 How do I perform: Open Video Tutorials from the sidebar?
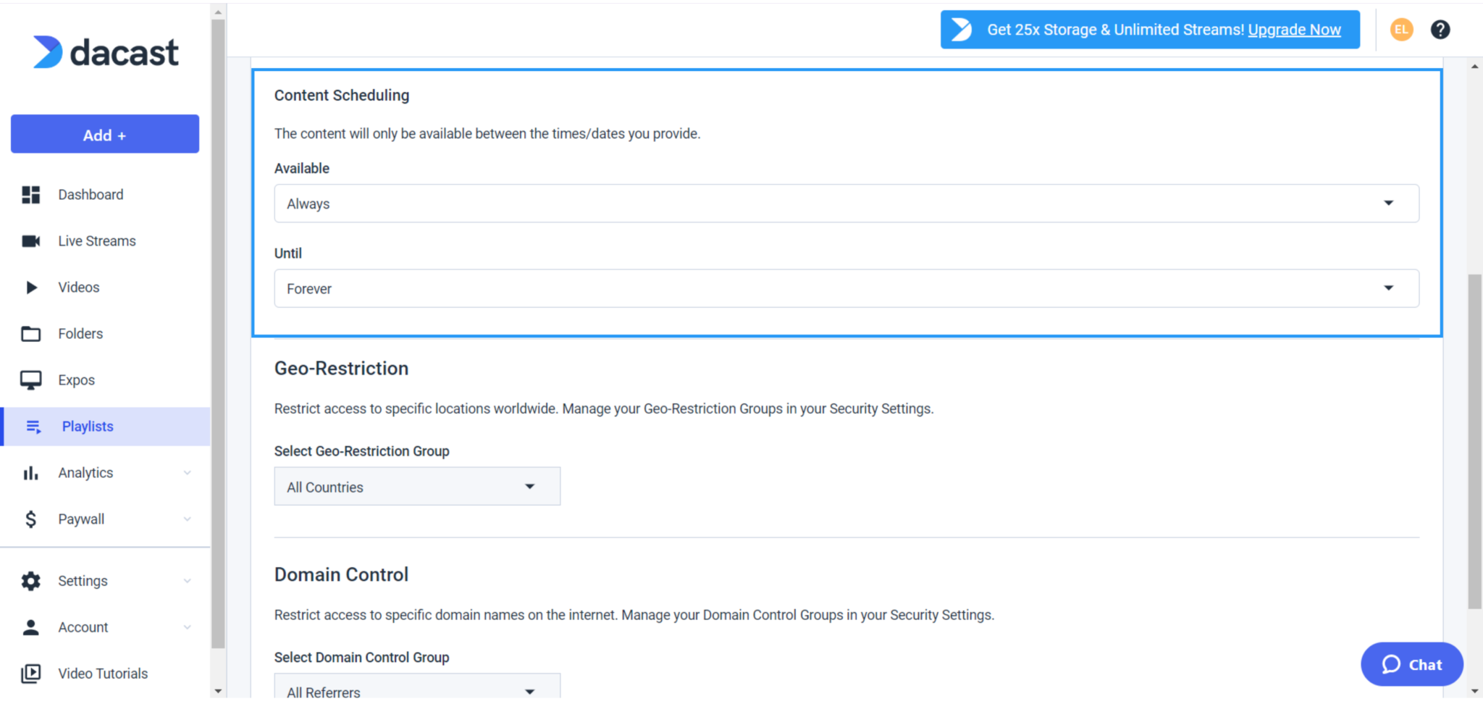[x=102, y=673]
